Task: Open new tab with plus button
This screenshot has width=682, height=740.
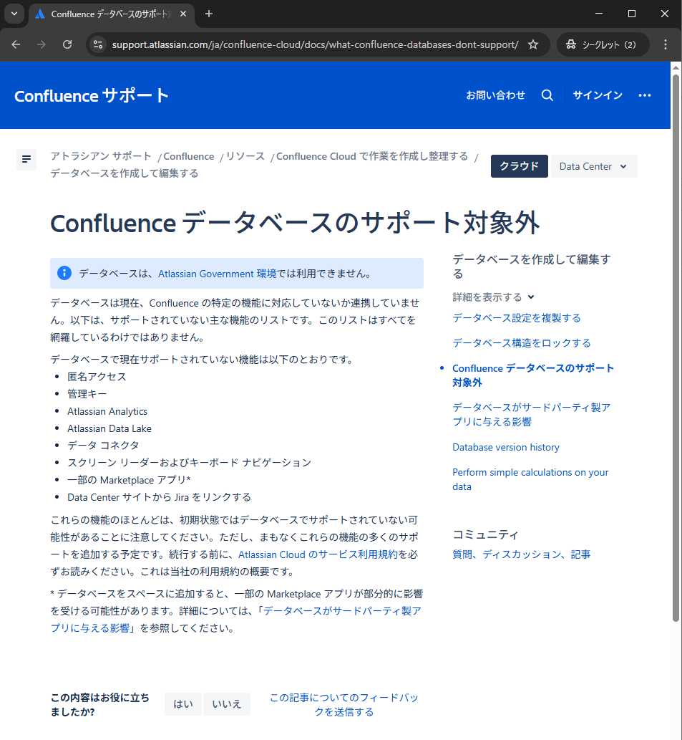Action: (x=209, y=14)
